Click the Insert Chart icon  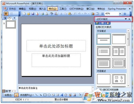click(93, 14)
